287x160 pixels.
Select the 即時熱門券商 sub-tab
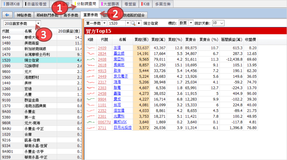[x=47, y=15]
